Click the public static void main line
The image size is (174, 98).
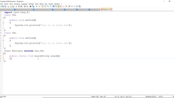[x=35, y=56]
